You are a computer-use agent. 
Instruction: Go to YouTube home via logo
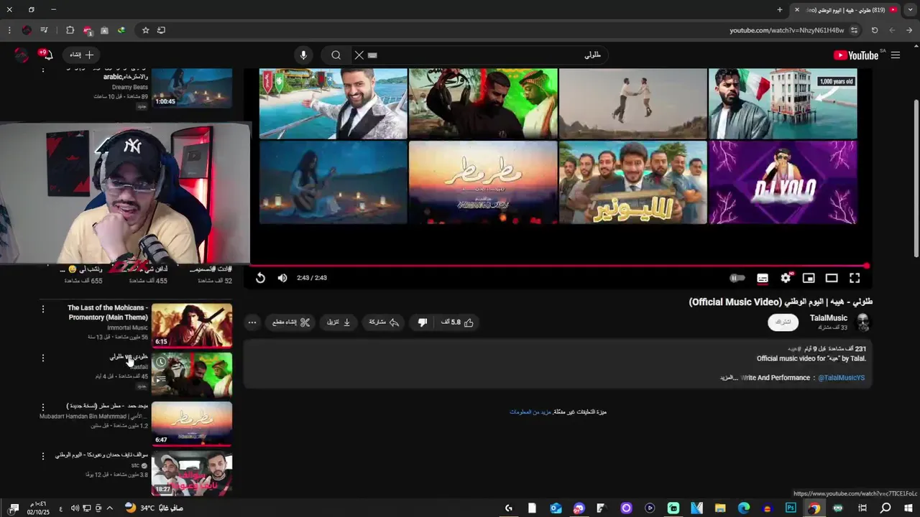(x=856, y=55)
